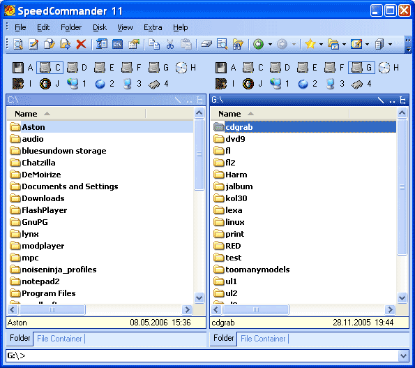Open the Help menu
415x368 pixels.
tap(181, 27)
